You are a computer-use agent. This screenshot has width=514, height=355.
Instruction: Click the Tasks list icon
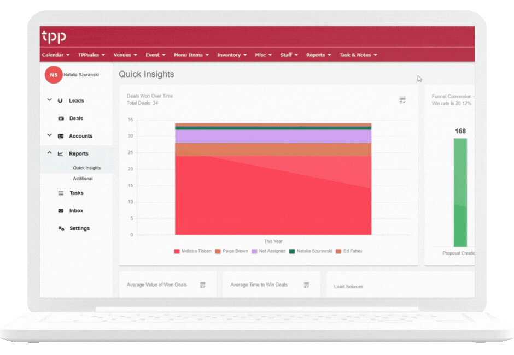click(61, 193)
